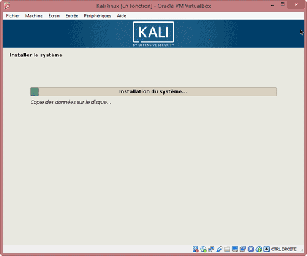
Task: Click the Kali logo banner
Action: click(x=153, y=34)
